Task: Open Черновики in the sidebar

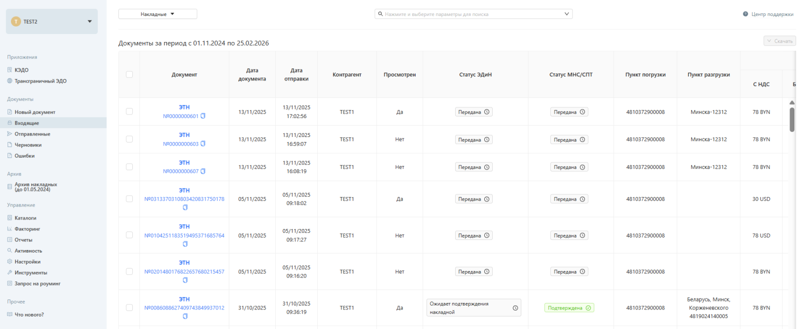Action: 28,145
